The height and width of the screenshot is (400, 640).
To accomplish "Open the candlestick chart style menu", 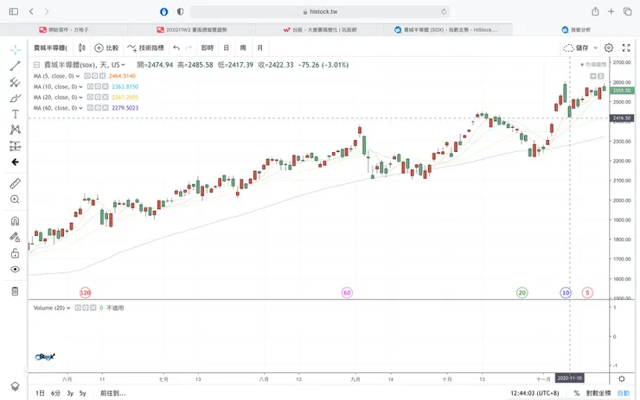I will (x=81, y=48).
